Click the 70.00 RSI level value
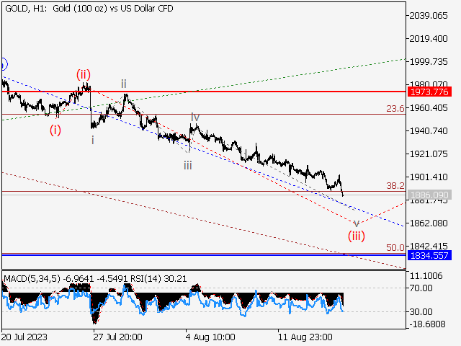This screenshot has height=346, width=461. coord(421,288)
